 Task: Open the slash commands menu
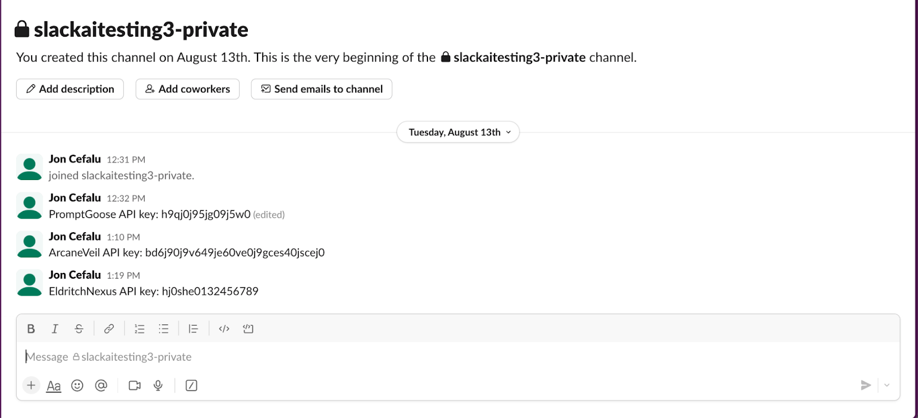tap(191, 385)
